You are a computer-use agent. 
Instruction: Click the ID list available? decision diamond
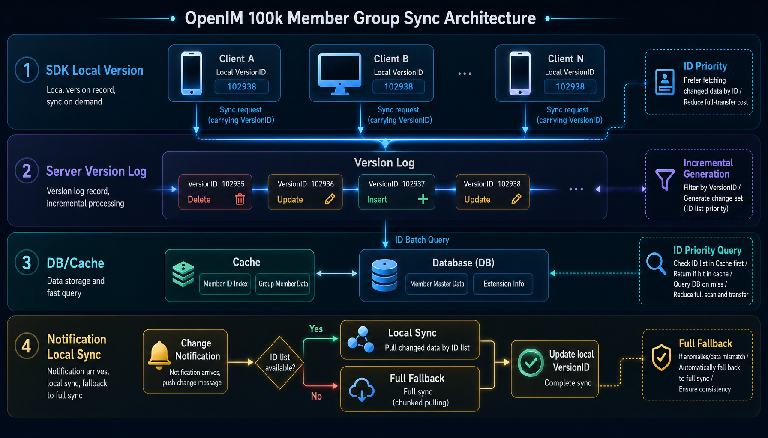click(x=280, y=363)
